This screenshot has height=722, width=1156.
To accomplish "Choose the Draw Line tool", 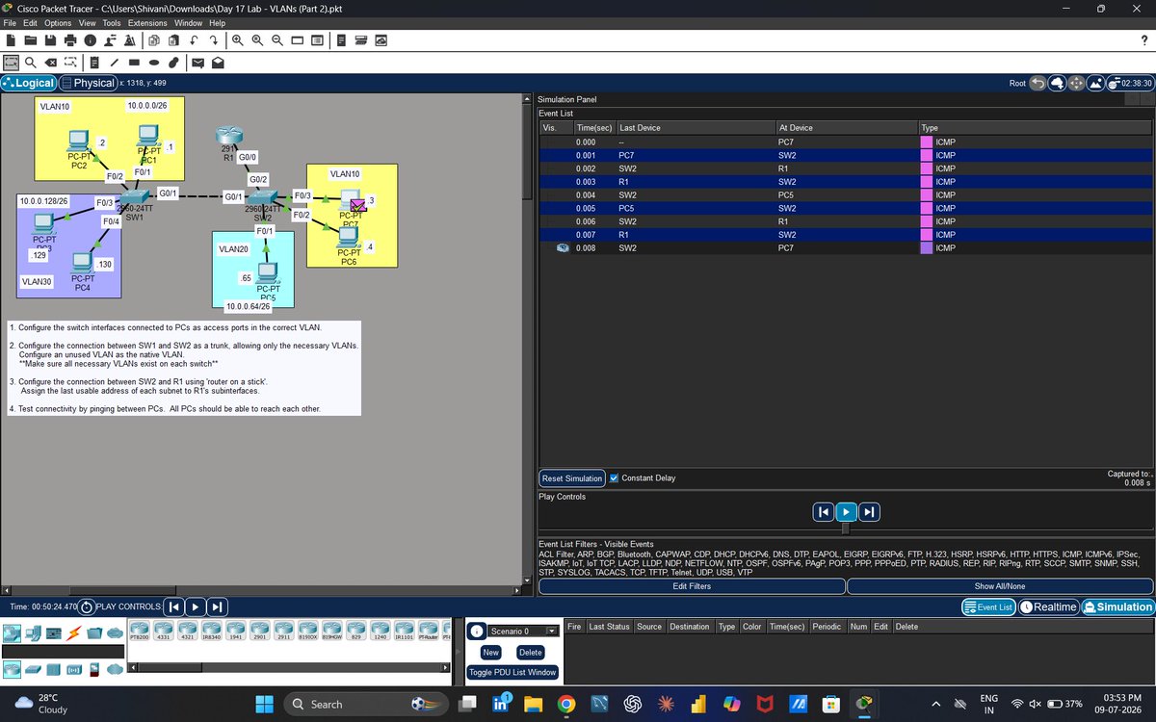I will click(113, 63).
